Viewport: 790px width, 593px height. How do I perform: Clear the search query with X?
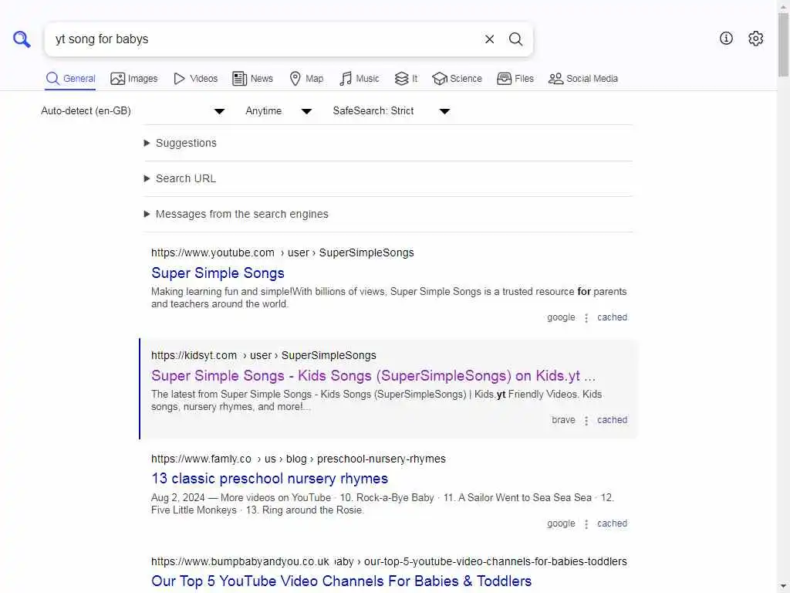pyautogui.click(x=489, y=39)
